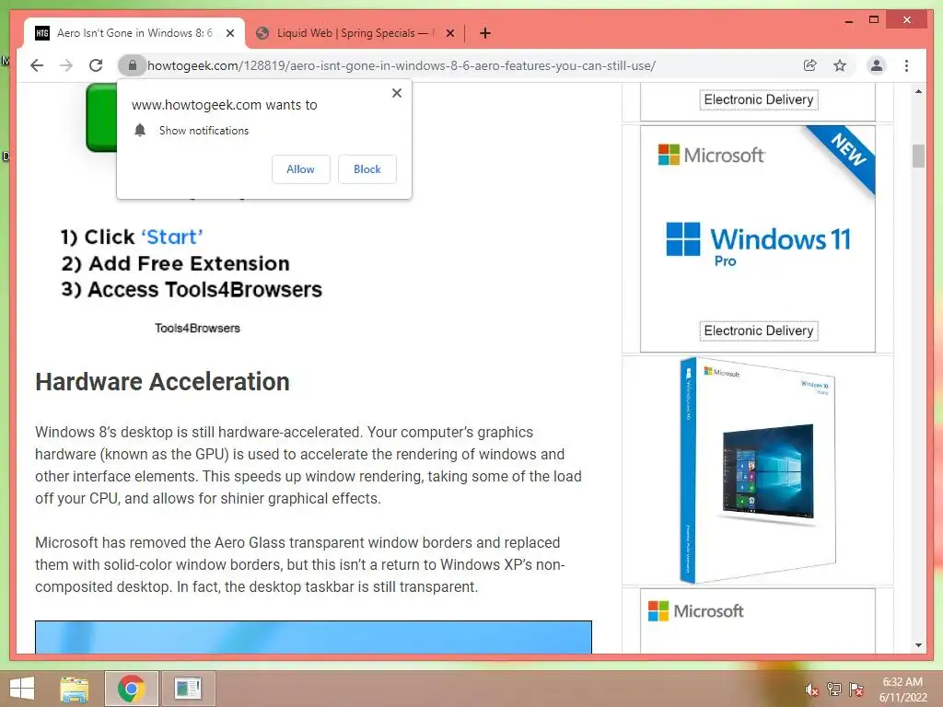
Task: Open File Explorer from the taskbar
Action: [75, 689]
